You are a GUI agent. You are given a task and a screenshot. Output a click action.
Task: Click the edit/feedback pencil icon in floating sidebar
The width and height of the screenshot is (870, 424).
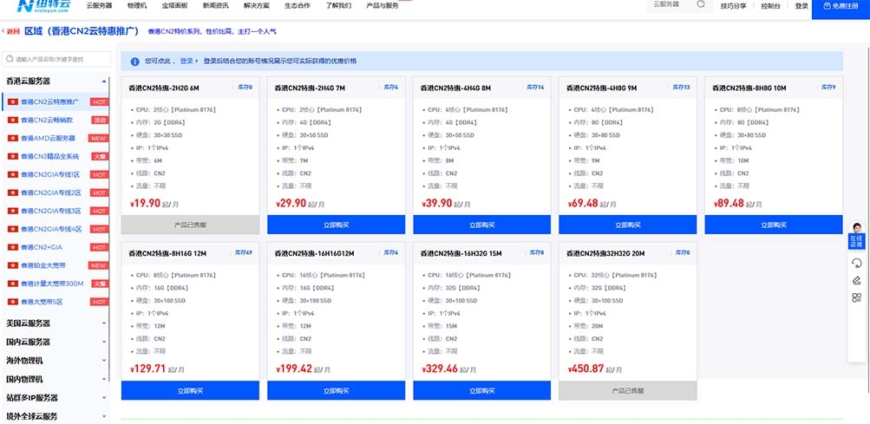(857, 280)
